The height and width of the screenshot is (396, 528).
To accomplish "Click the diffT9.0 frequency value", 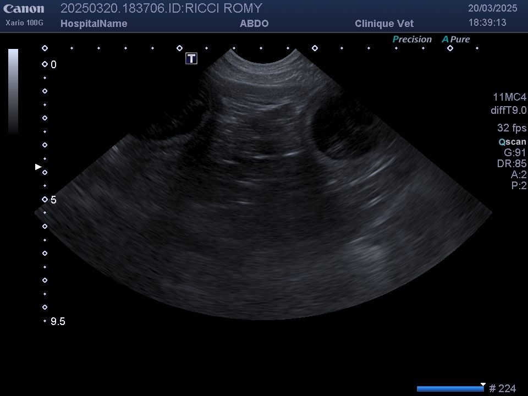I will [508, 110].
